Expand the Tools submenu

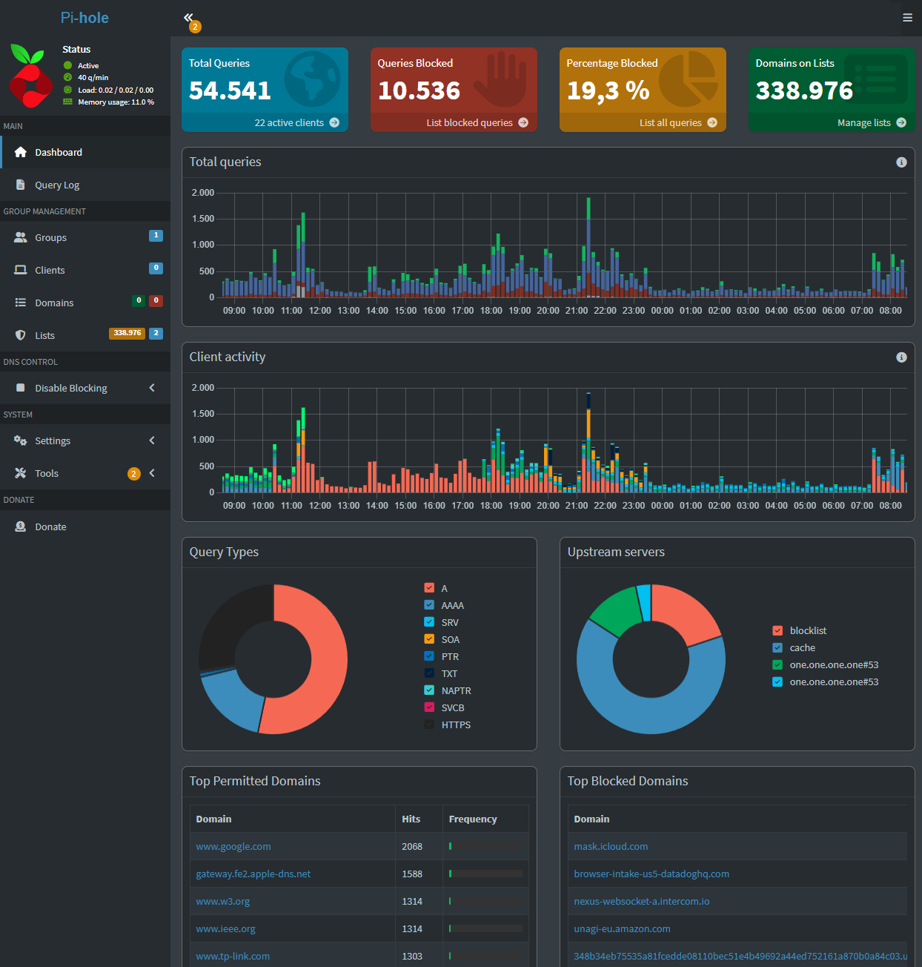tap(85, 473)
